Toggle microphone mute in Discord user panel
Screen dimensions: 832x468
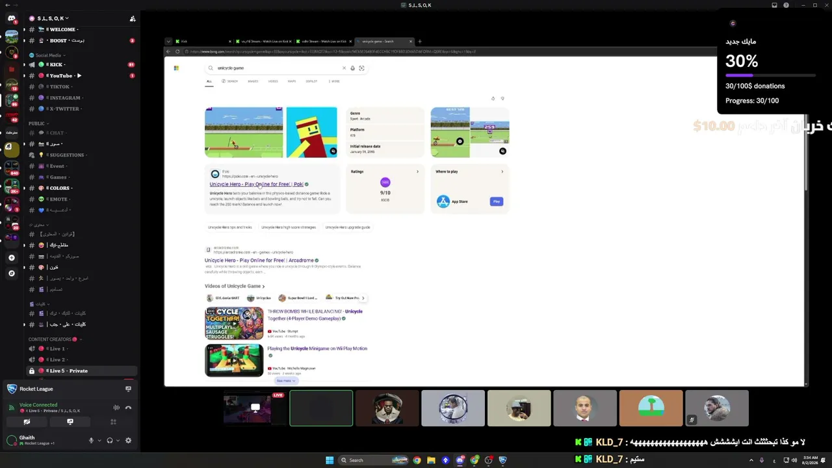(x=91, y=441)
